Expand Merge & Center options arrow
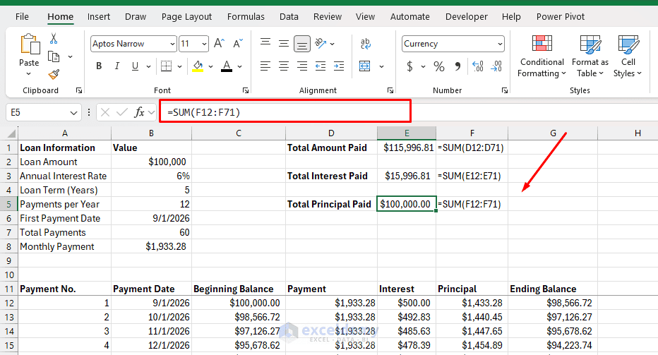Image resolution: width=658 pixels, height=355 pixels. (x=381, y=66)
